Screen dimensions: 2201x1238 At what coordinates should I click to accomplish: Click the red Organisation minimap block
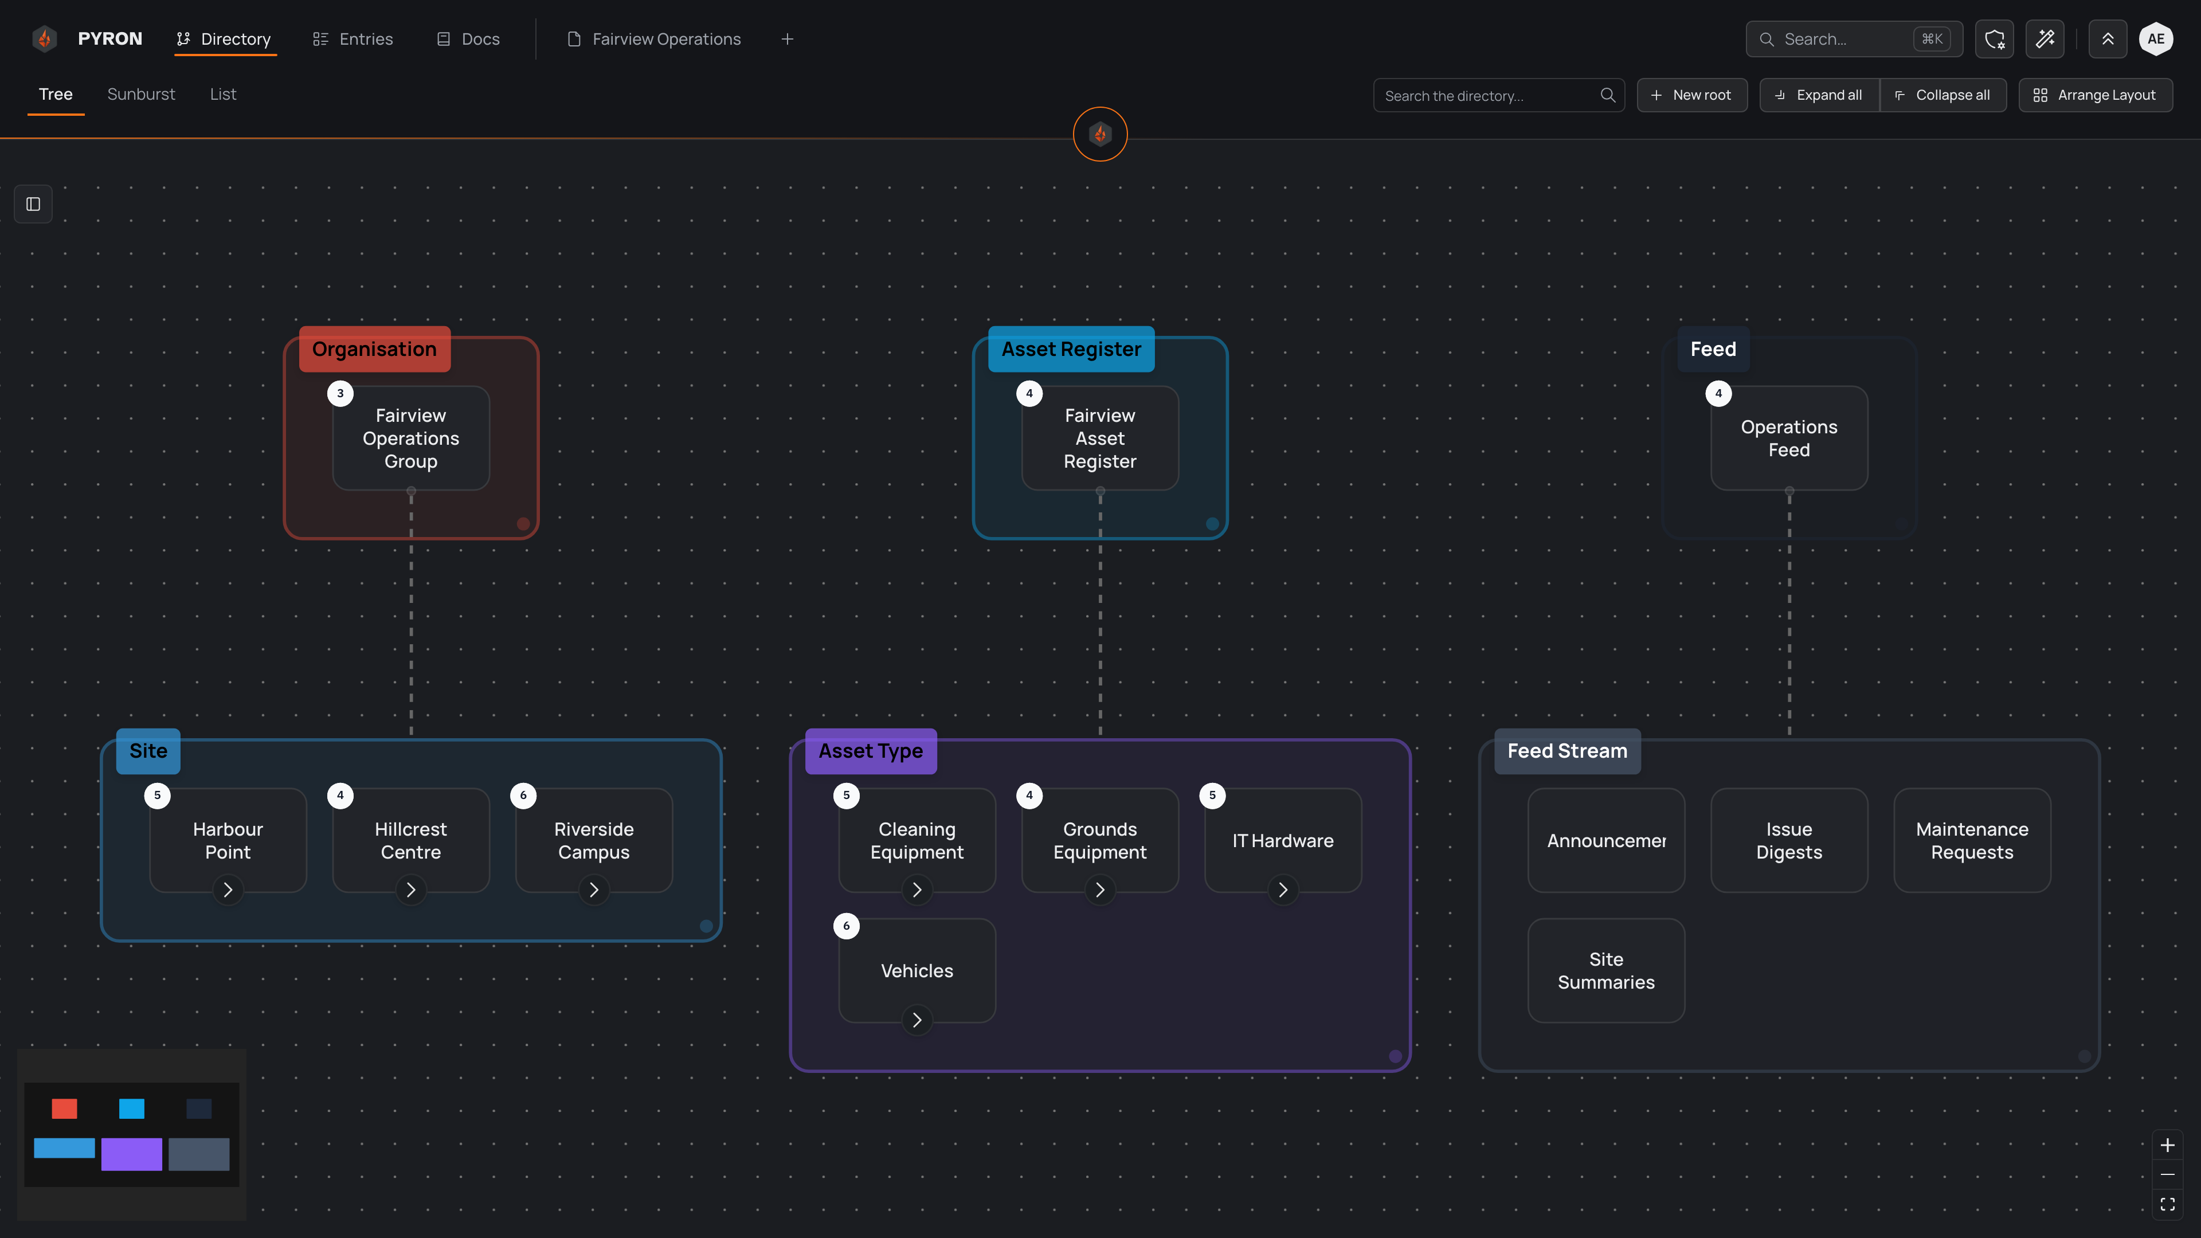click(64, 1109)
